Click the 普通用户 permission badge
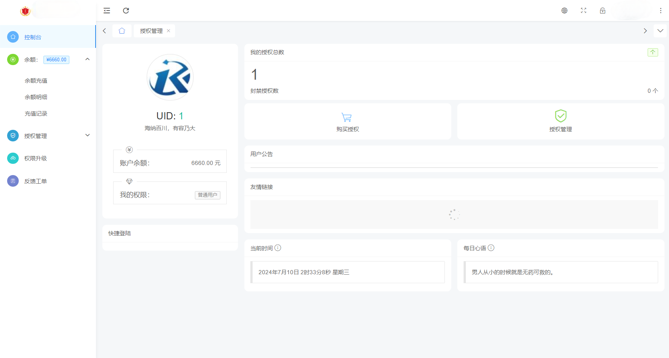This screenshot has width=669, height=358. (x=207, y=195)
